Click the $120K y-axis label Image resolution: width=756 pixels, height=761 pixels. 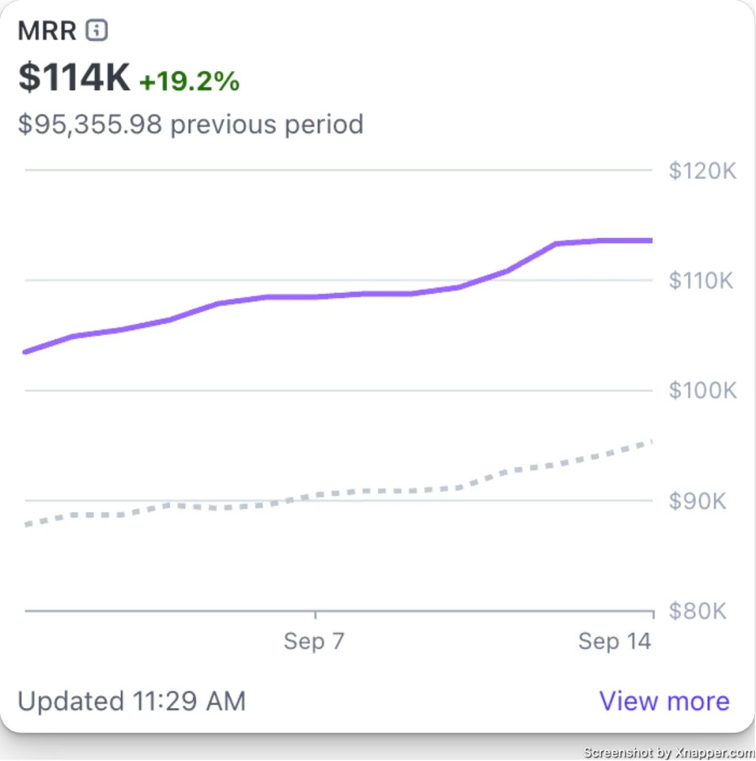coord(702,171)
